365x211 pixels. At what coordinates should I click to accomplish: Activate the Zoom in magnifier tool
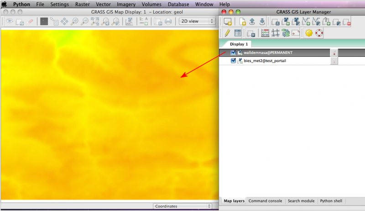[x=74, y=21]
